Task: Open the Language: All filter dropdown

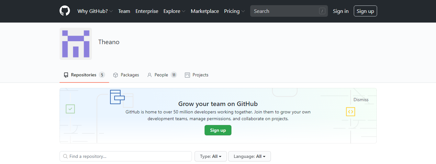Action: (x=249, y=156)
